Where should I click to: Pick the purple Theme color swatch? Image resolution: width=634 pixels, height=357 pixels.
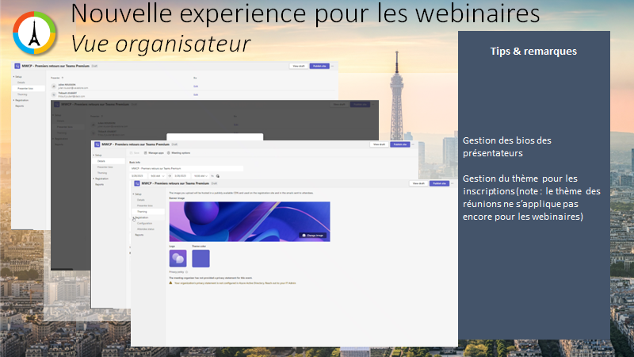tap(201, 259)
